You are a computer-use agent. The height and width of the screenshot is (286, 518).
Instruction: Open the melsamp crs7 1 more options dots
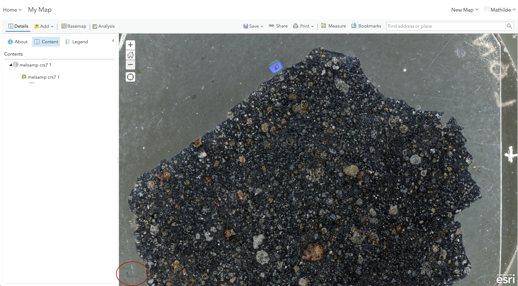tap(32, 83)
